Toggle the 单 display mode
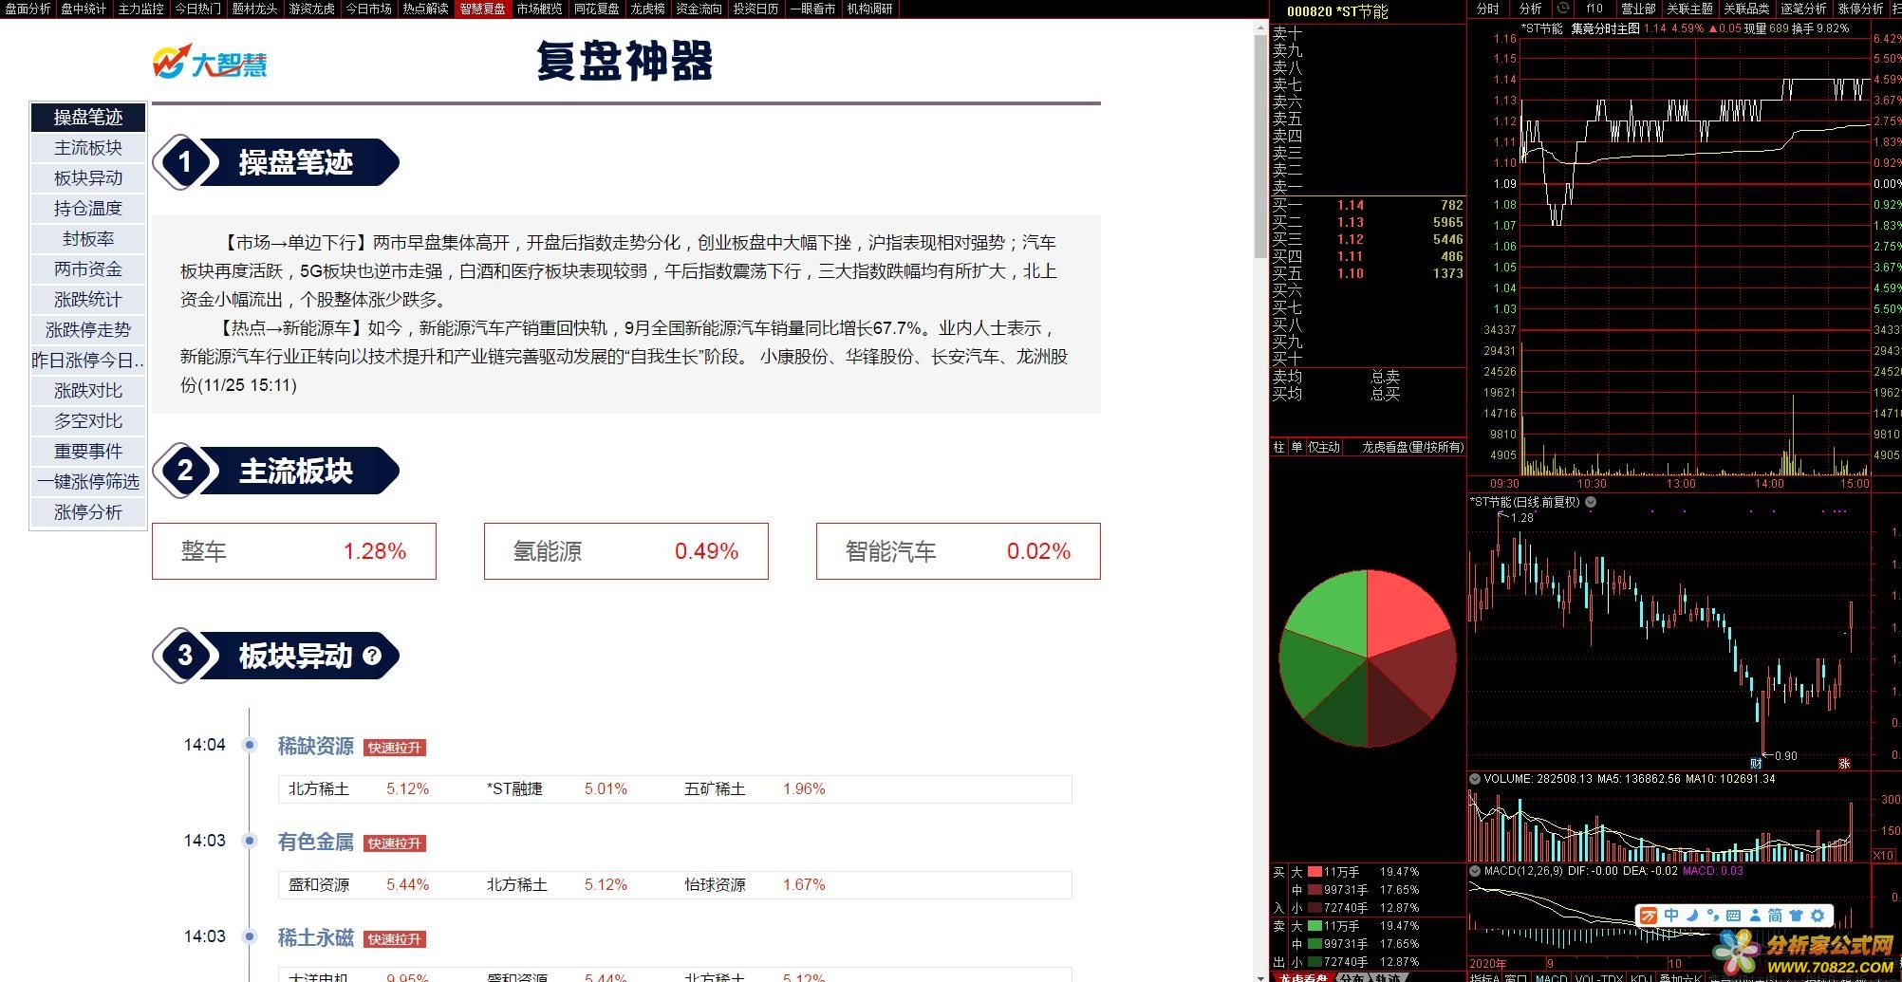Screen dimensions: 1902x982 1296,447
